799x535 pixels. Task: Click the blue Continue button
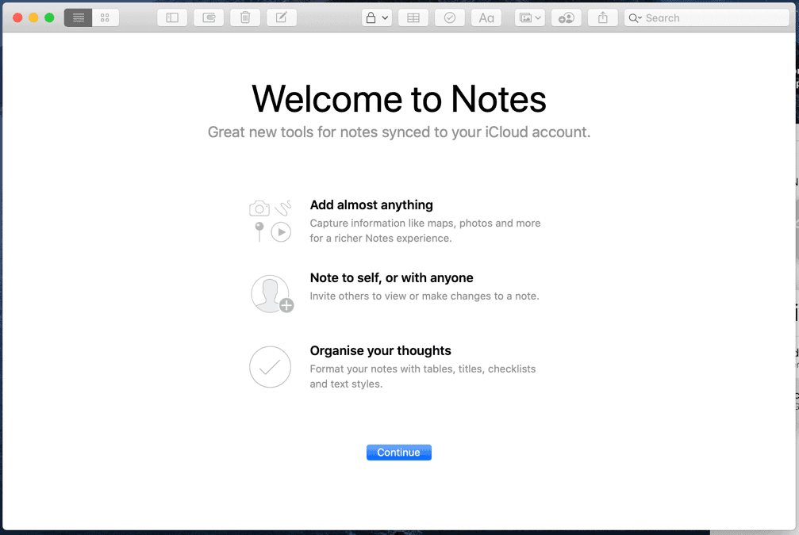click(399, 453)
